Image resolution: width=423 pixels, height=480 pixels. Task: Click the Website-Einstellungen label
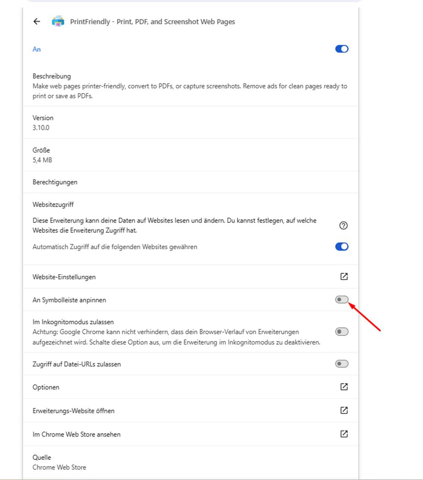(64, 277)
